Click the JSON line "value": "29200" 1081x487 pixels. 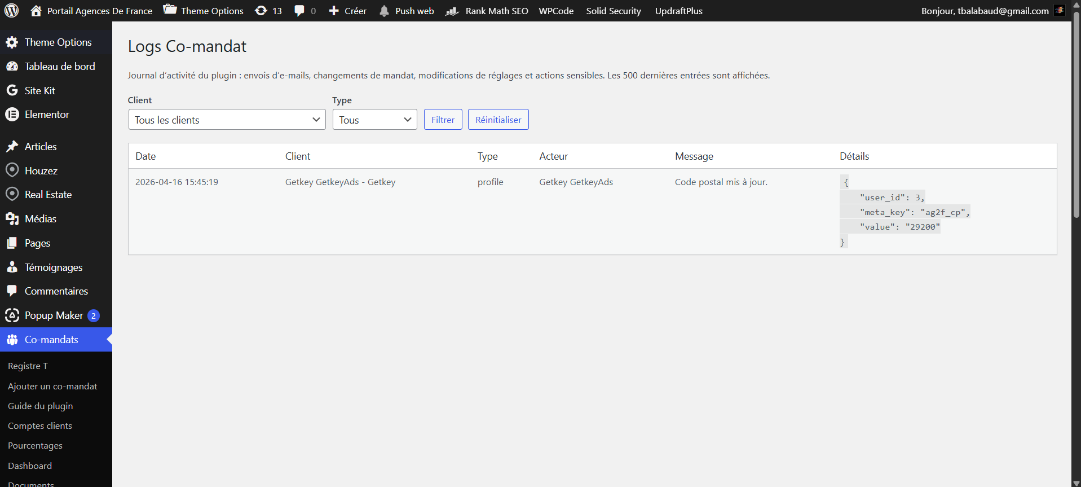tap(900, 227)
